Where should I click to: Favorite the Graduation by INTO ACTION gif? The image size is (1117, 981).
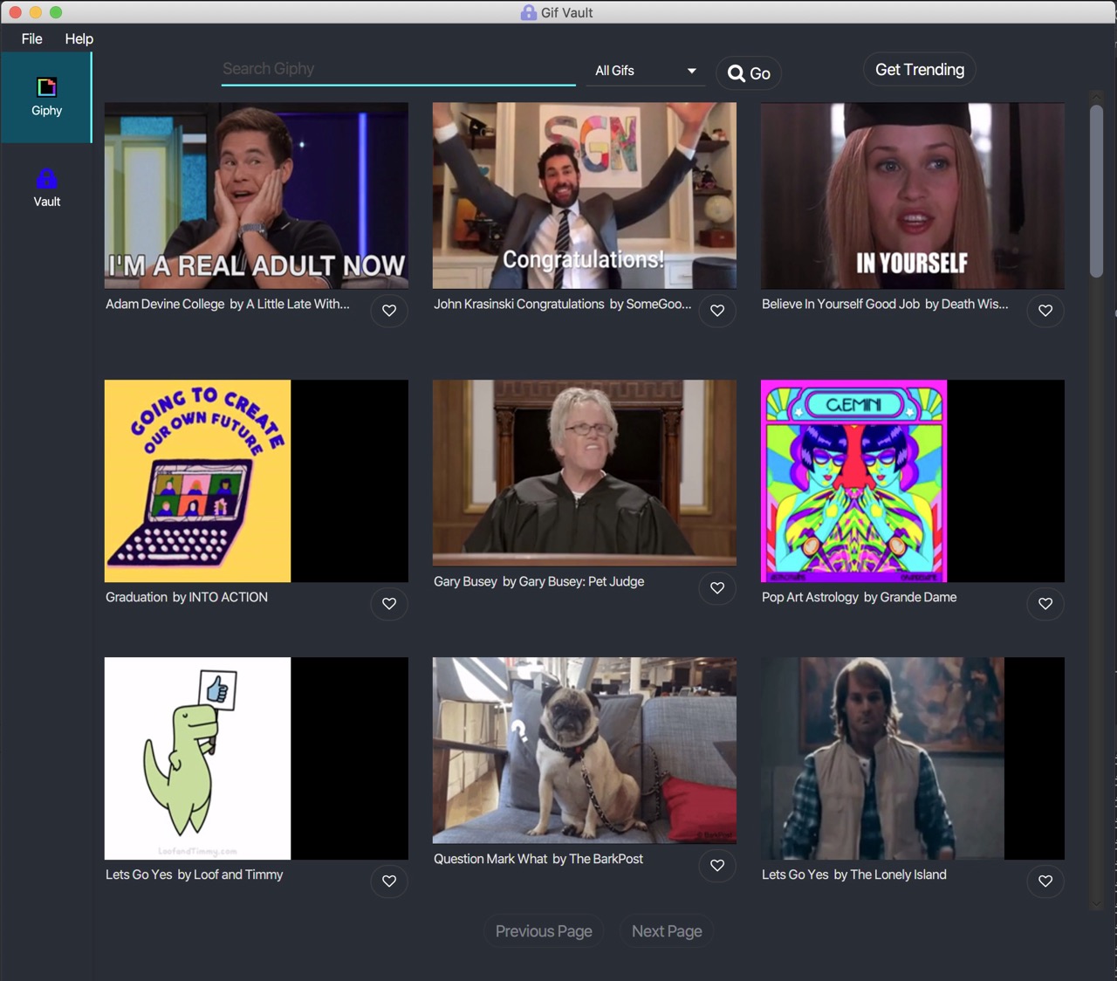click(389, 604)
